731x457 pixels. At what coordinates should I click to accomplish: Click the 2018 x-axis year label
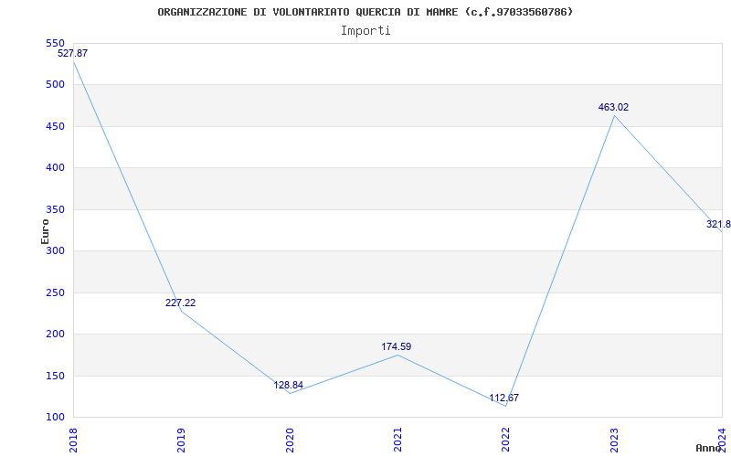[73, 440]
